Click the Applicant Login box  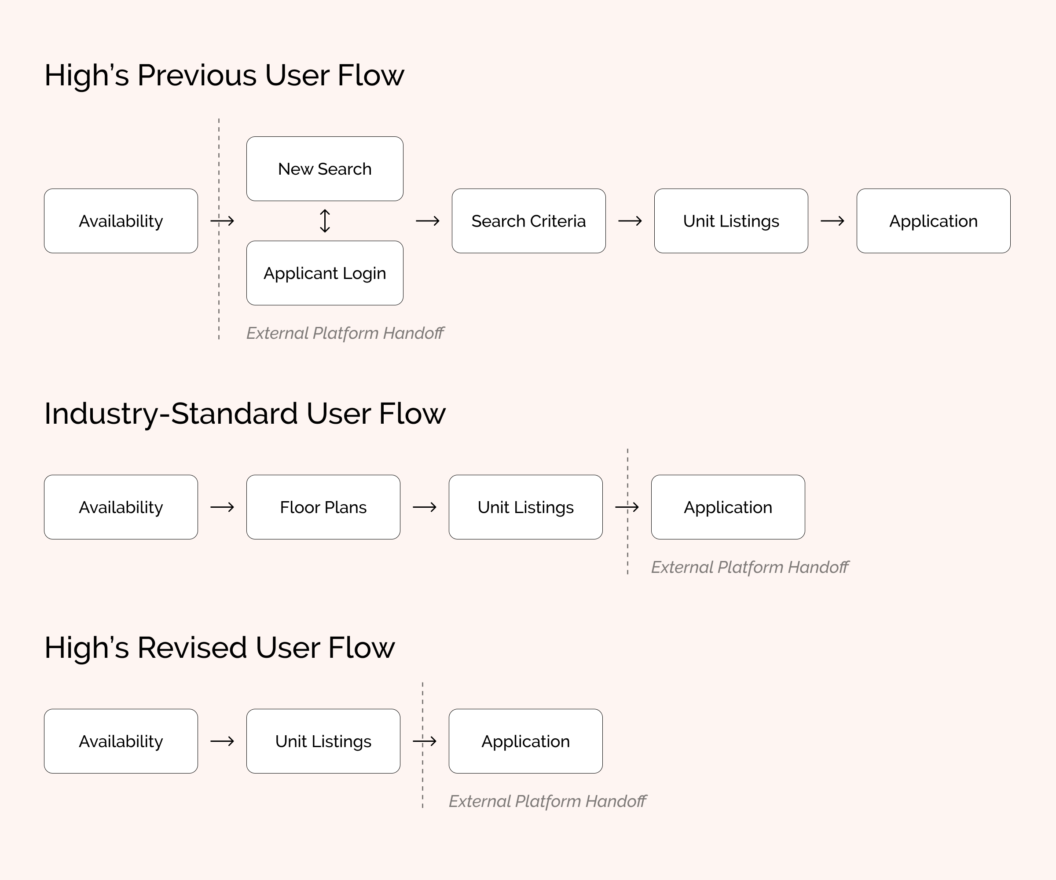pyautogui.click(x=325, y=273)
